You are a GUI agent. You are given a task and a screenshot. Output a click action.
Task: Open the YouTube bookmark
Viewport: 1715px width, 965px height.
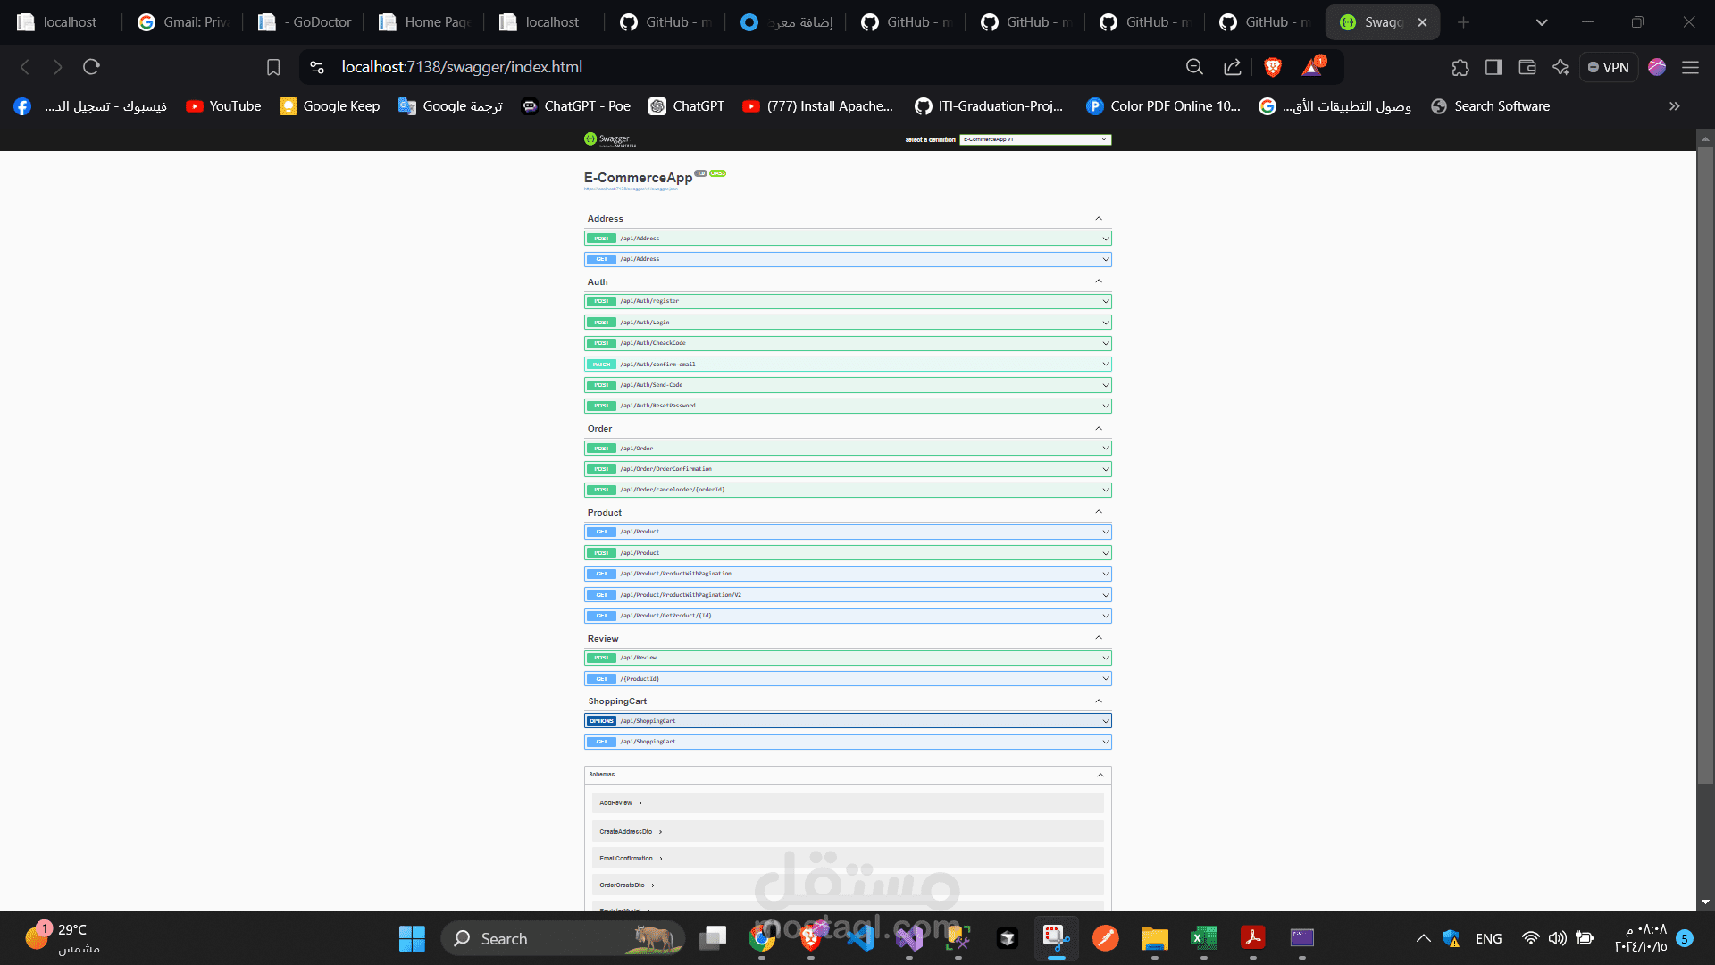click(223, 106)
